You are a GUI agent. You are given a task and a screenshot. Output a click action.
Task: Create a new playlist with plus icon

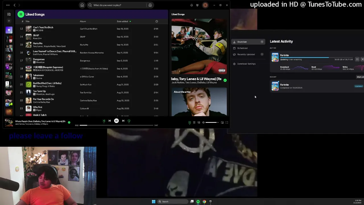click(x=9, y=21)
